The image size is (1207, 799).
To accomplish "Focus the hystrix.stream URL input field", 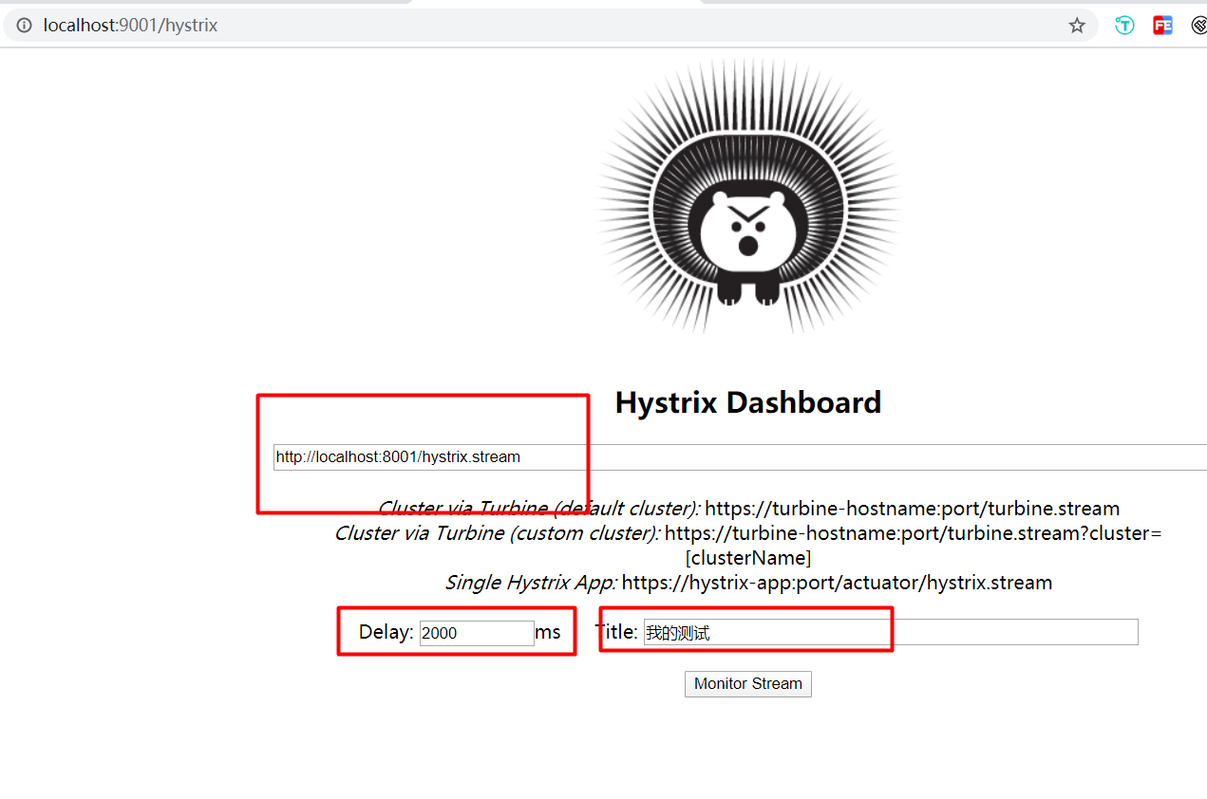I will click(740, 457).
